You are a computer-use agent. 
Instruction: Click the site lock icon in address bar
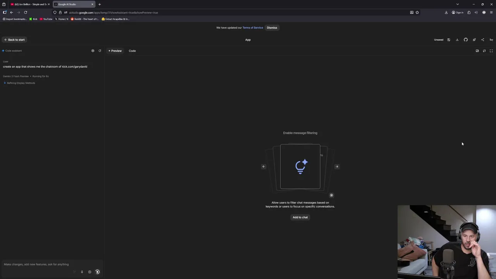tap(60, 12)
